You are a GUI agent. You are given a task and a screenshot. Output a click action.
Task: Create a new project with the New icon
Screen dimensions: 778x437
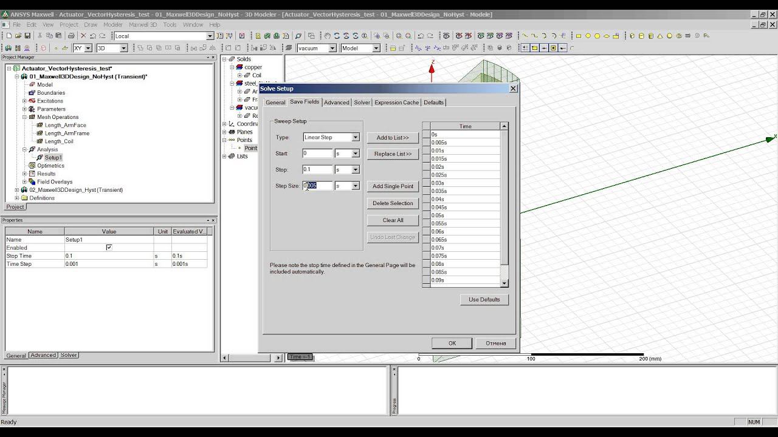9,36
